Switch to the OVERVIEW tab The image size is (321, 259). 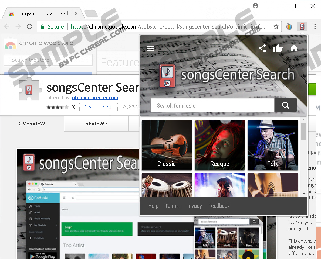32,123
